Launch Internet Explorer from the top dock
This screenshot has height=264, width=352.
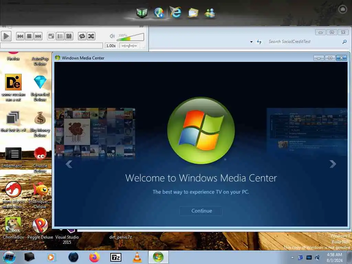point(176,12)
